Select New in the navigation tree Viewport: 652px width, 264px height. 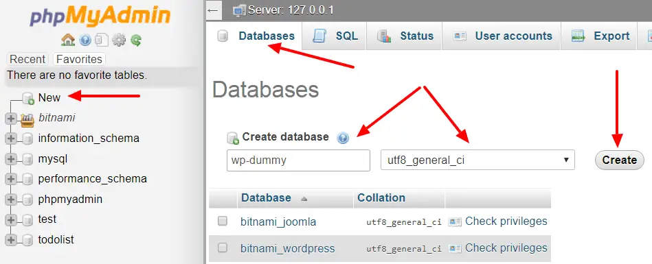point(49,98)
